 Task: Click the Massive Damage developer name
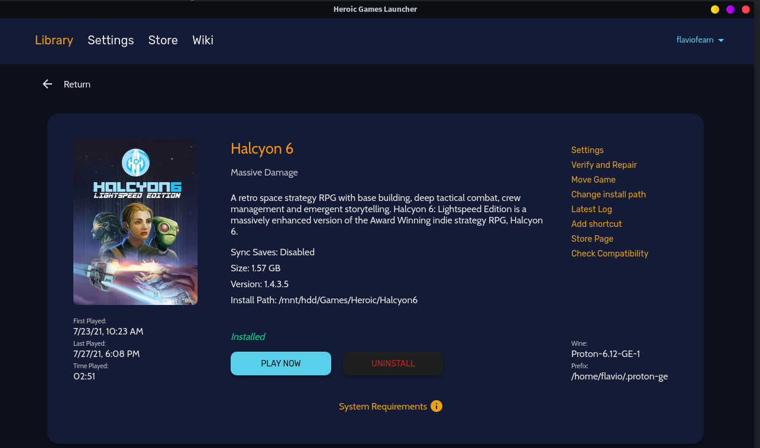click(x=264, y=173)
